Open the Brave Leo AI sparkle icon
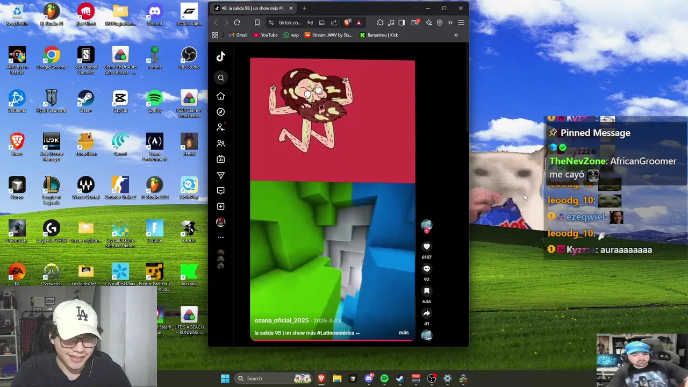The height and width of the screenshot is (387, 688). pyautogui.click(x=428, y=23)
